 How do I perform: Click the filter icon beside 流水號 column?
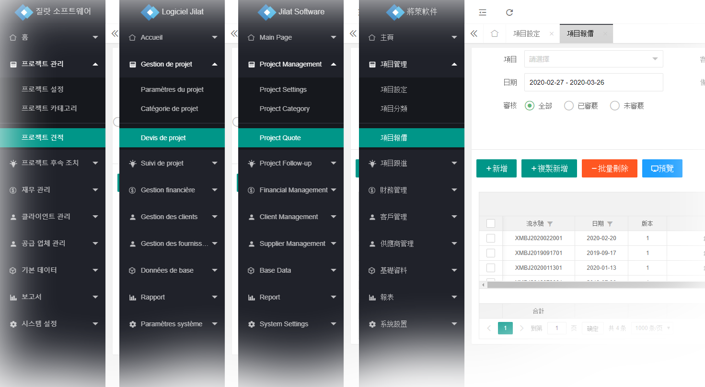pyautogui.click(x=550, y=224)
